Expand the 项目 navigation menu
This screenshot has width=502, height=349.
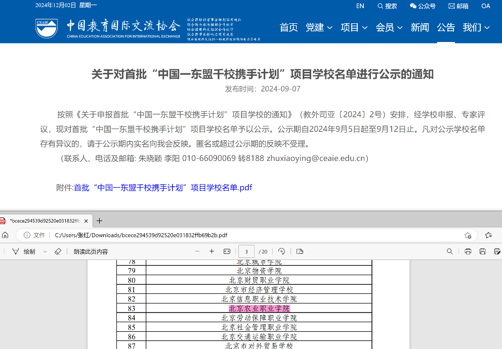coord(354,27)
